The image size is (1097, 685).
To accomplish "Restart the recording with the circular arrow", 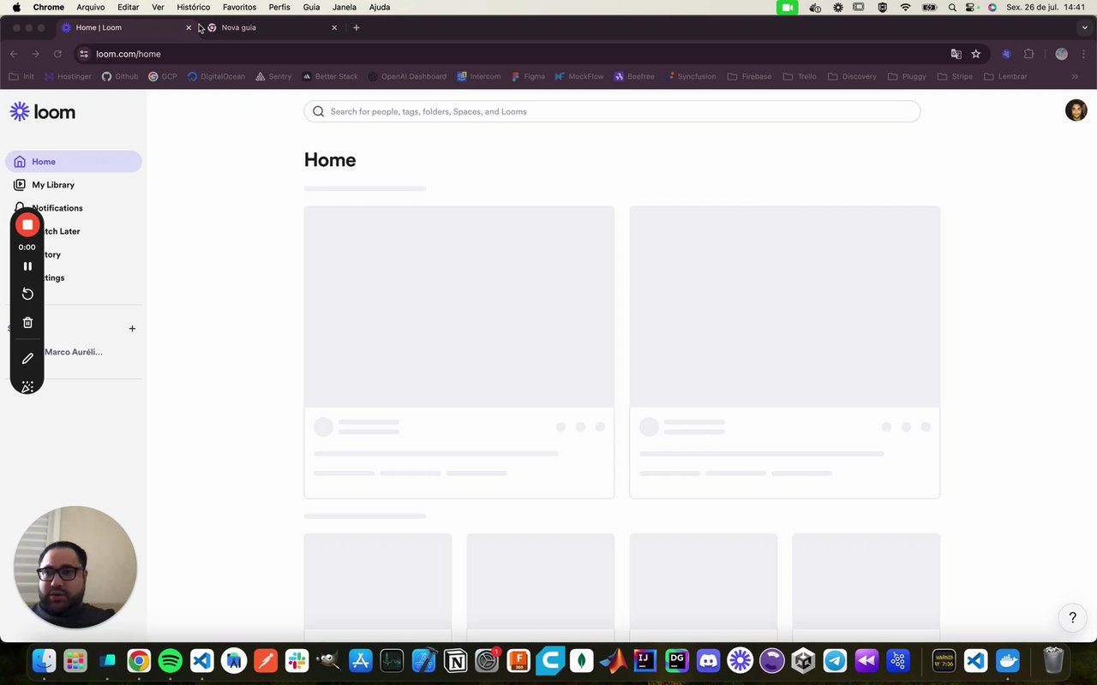I will 27,294.
